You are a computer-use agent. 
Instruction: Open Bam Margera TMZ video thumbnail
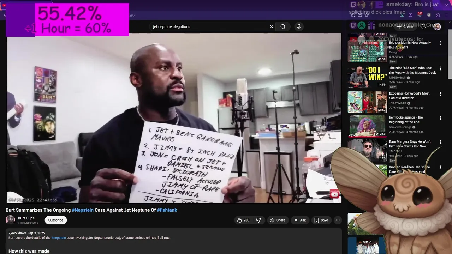pyautogui.click(x=367, y=150)
